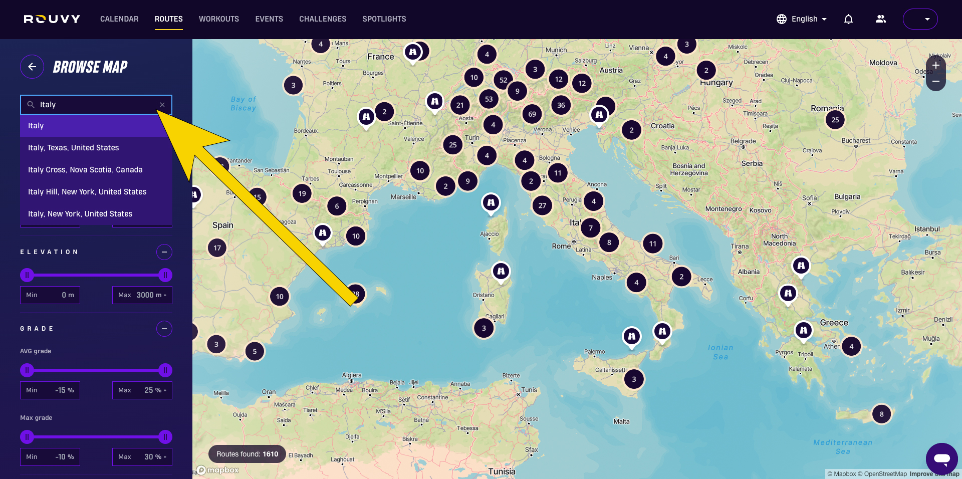
Task: Click the AVG grade maximum handle
Action: coord(165,370)
